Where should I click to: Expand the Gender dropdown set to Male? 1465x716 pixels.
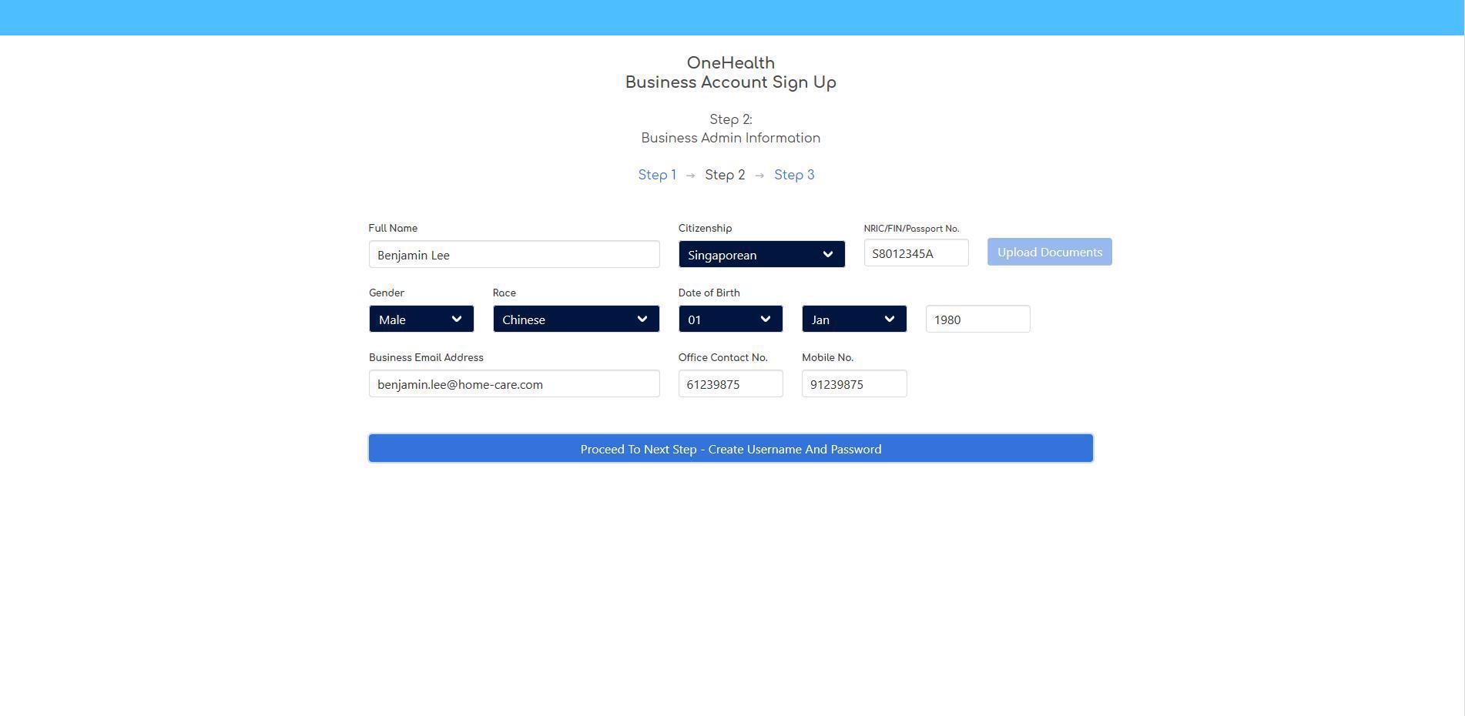point(421,319)
